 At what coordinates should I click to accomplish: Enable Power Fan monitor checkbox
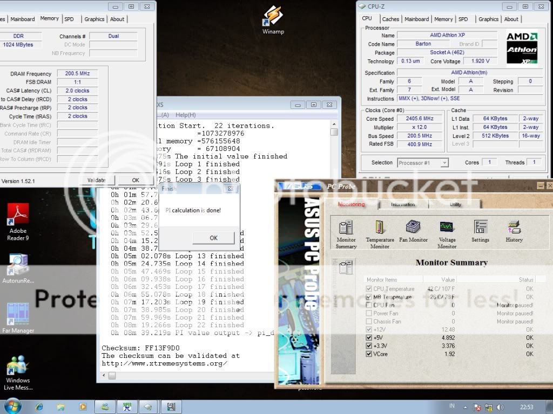coord(369,313)
